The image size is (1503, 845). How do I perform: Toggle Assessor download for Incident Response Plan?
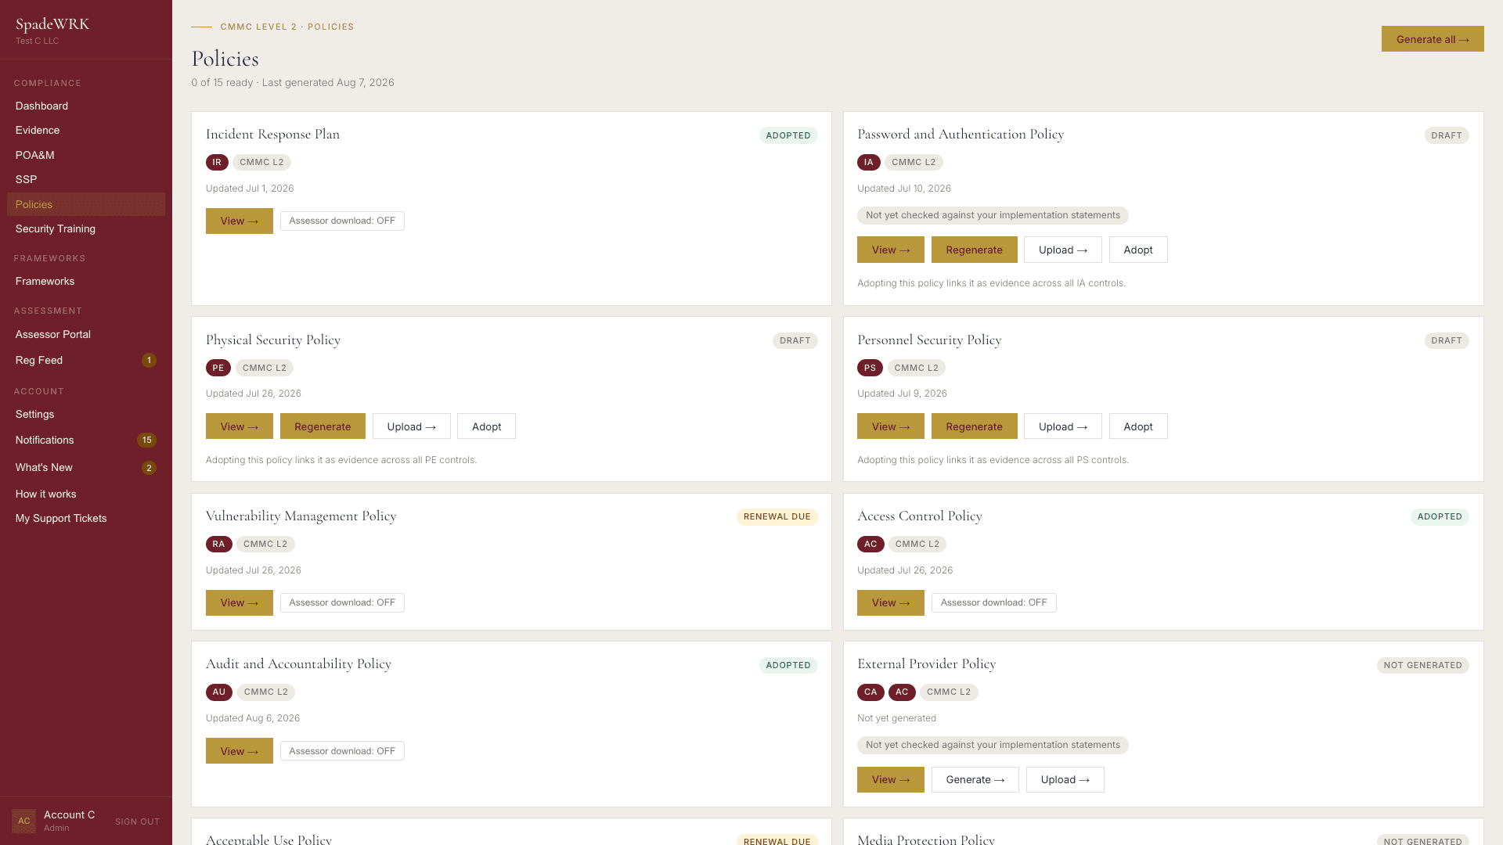tap(342, 221)
